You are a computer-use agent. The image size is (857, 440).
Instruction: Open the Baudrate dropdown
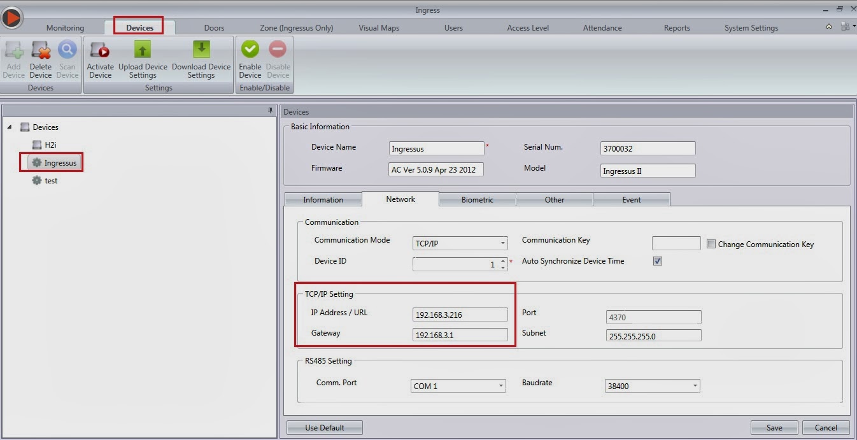tap(695, 386)
